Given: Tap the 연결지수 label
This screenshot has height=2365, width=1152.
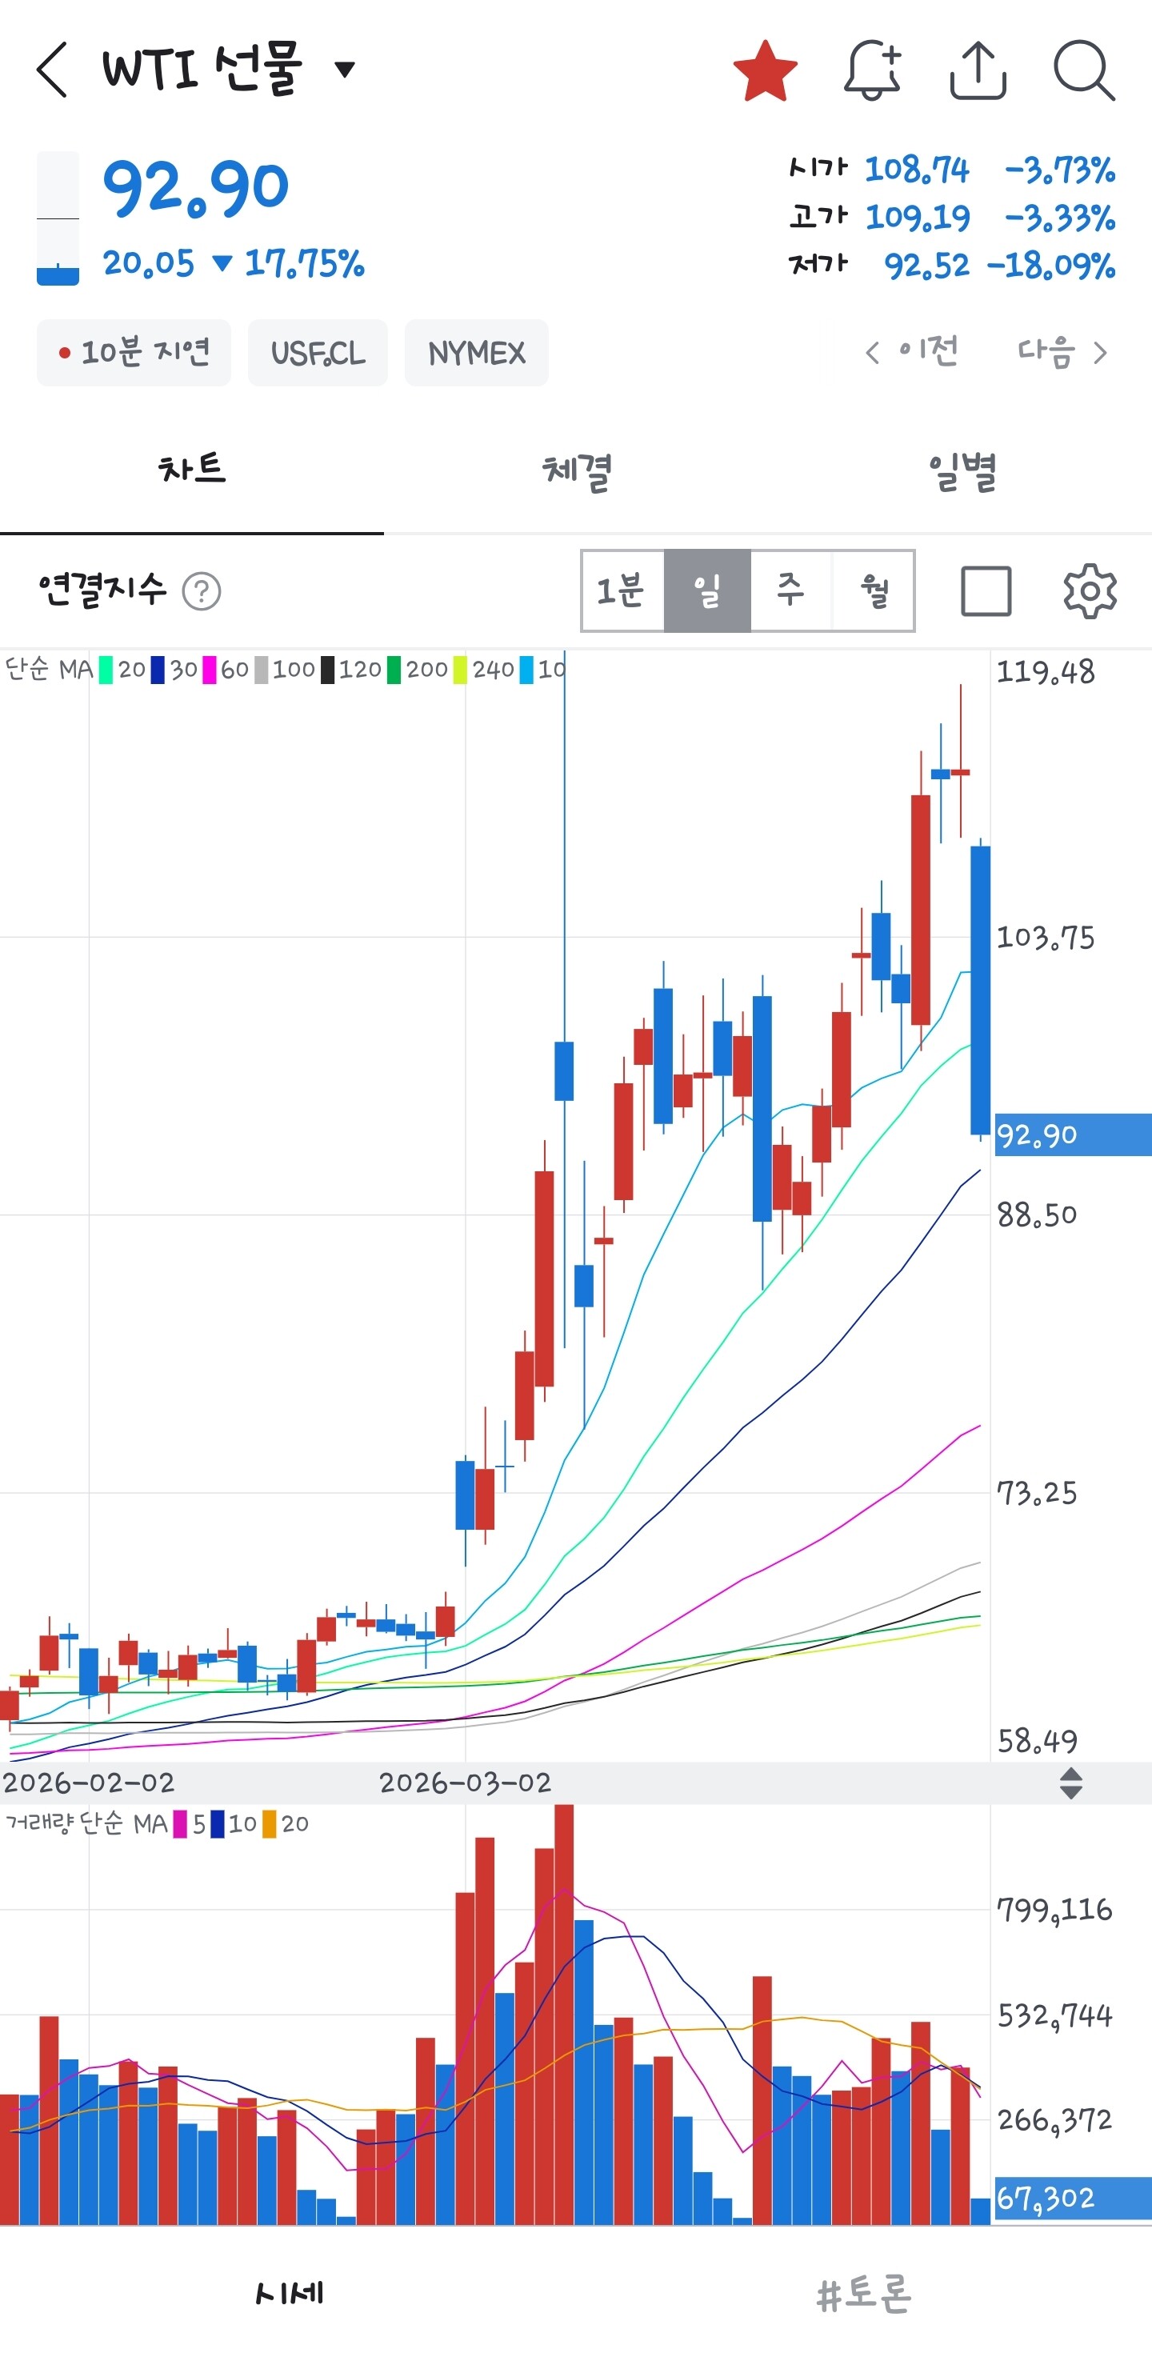Looking at the screenshot, I should tap(103, 590).
